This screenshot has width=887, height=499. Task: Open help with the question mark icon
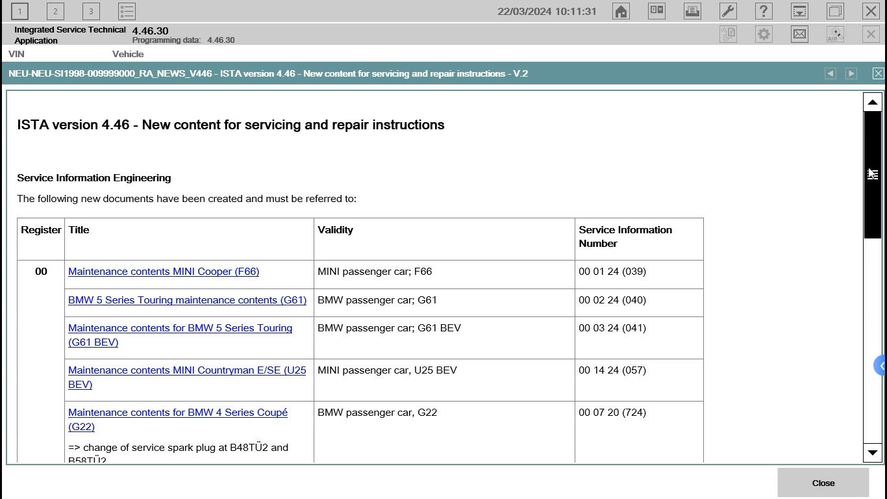tap(764, 11)
